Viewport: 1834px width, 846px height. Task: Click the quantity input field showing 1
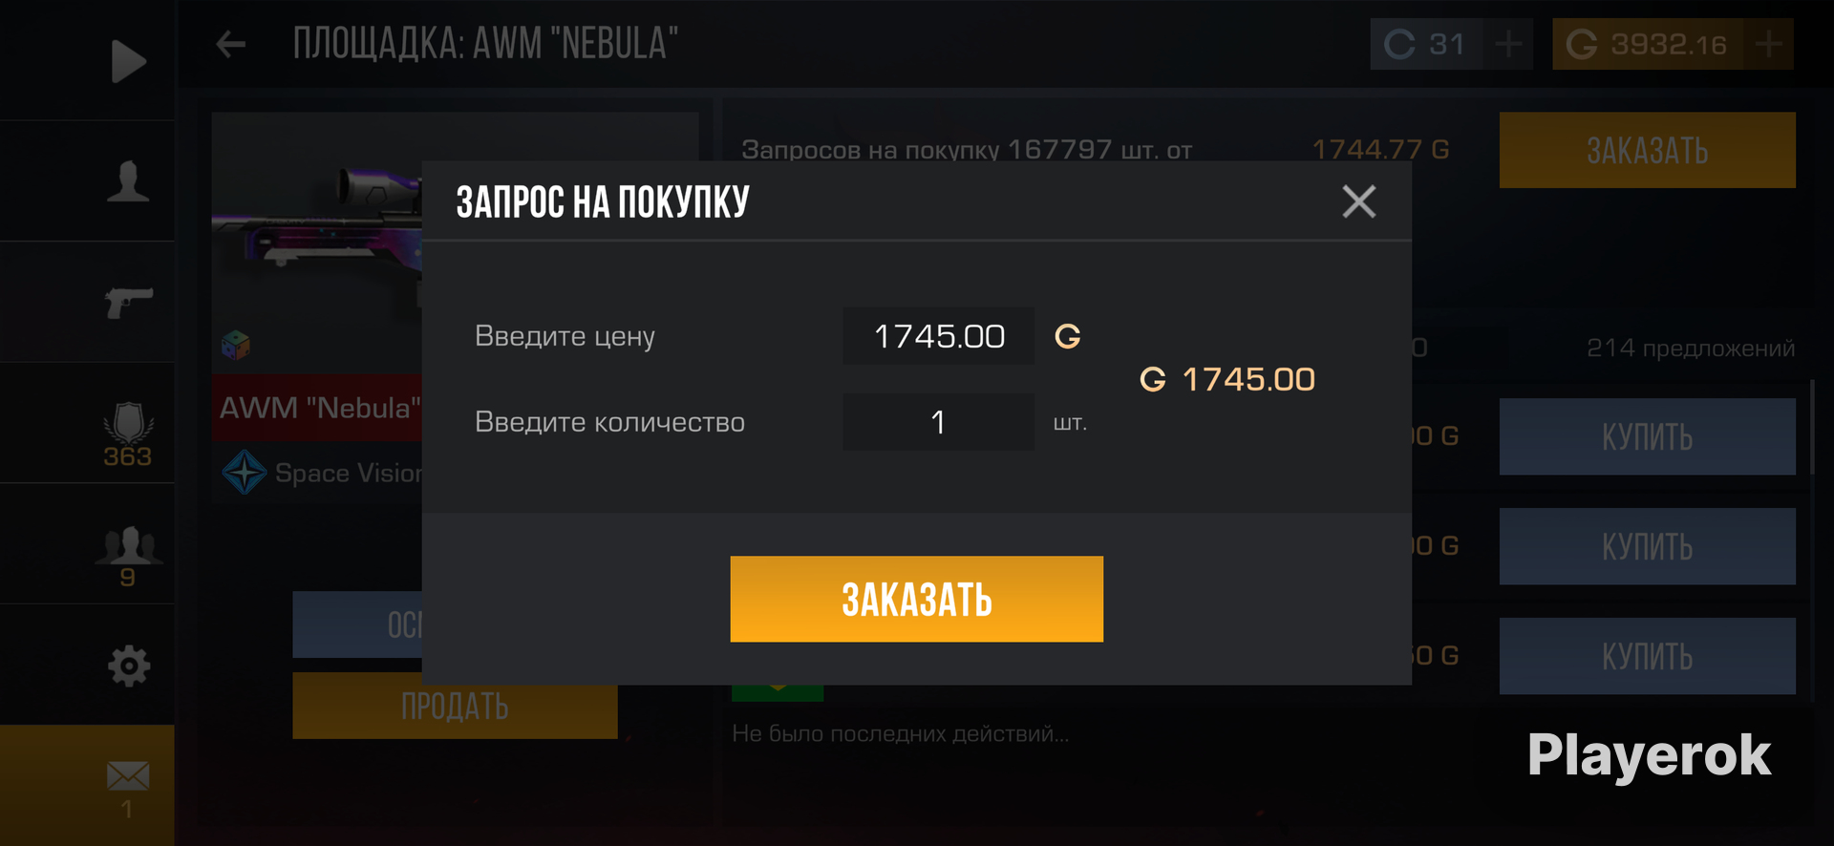(938, 422)
